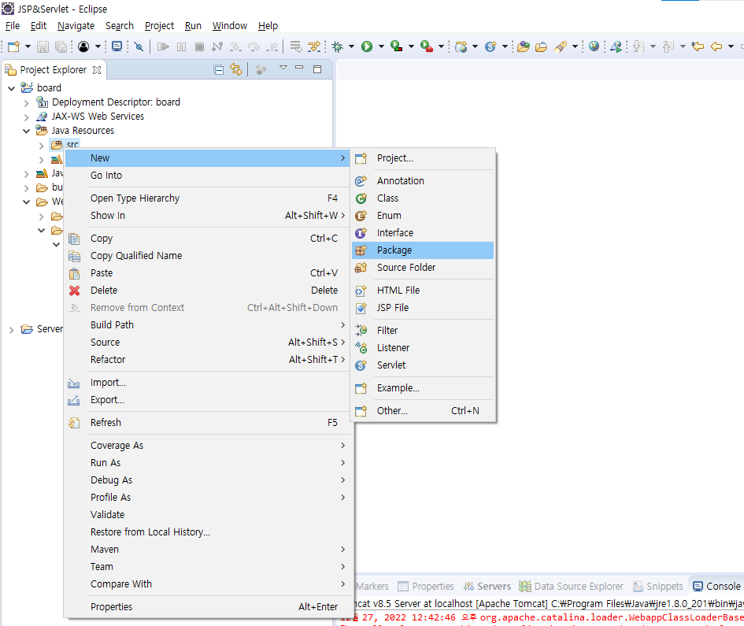Click the Resume toolbar icon

tap(163, 46)
